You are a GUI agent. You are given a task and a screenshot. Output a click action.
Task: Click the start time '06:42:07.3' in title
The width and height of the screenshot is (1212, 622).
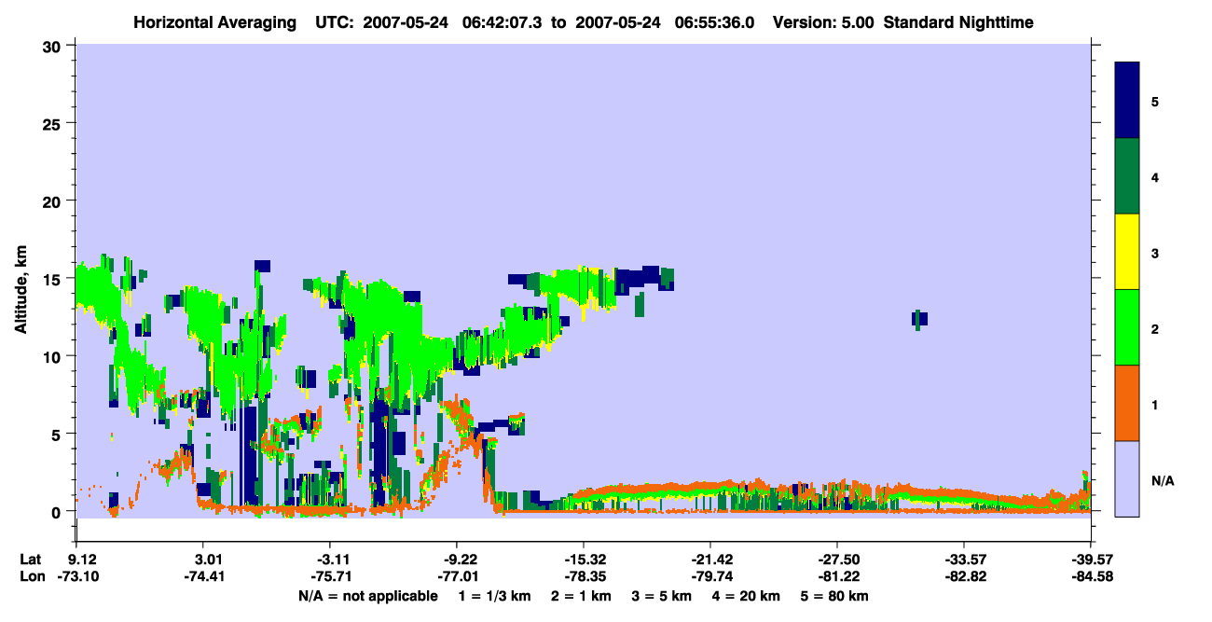[x=502, y=22]
